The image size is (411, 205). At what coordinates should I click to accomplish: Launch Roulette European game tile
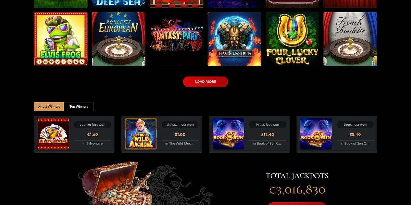click(x=119, y=39)
